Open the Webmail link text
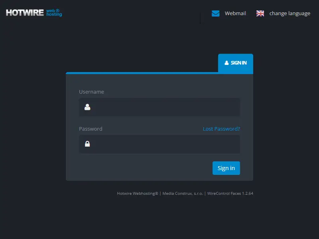Viewport: 319px width, 239px height. (235, 14)
